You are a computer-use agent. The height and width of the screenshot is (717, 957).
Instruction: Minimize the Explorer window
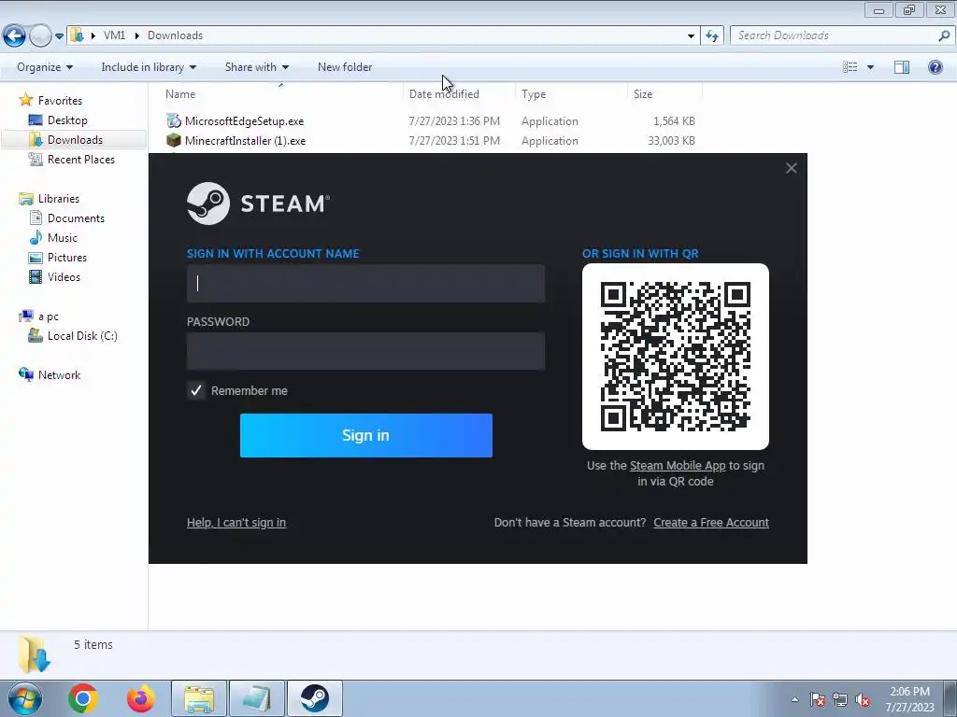pyautogui.click(x=878, y=9)
